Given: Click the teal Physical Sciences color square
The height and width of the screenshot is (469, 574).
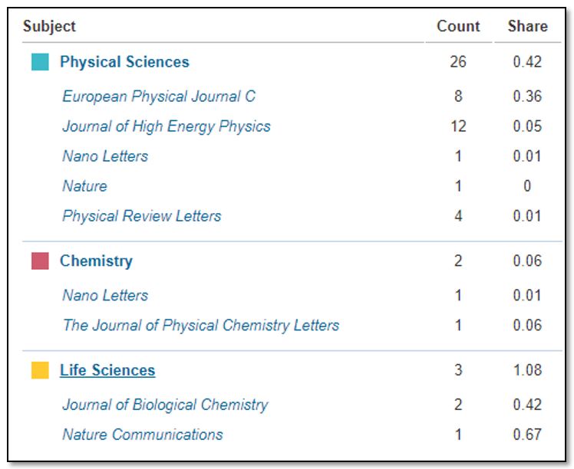Looking at the screenshot, I should coord(40,62).
